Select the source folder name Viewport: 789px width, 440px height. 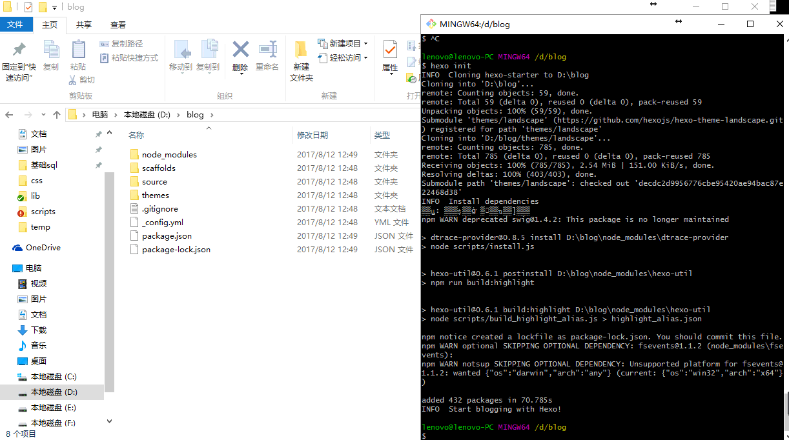pyautogui.click(x=155, y=182)
